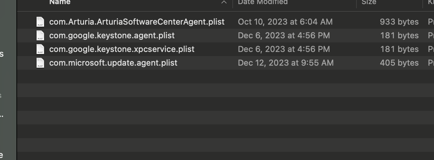
Task: Select the com.google.keystone.xpcservice.plist filename
Action: (x=122, y=49)
